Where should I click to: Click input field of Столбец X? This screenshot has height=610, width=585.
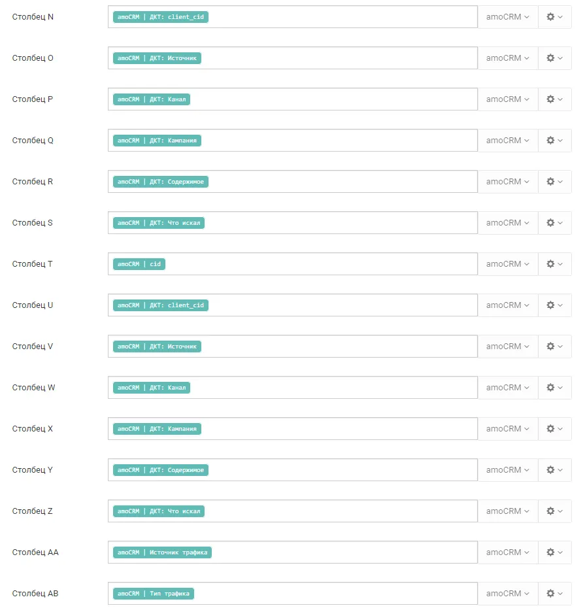point(293,429)
